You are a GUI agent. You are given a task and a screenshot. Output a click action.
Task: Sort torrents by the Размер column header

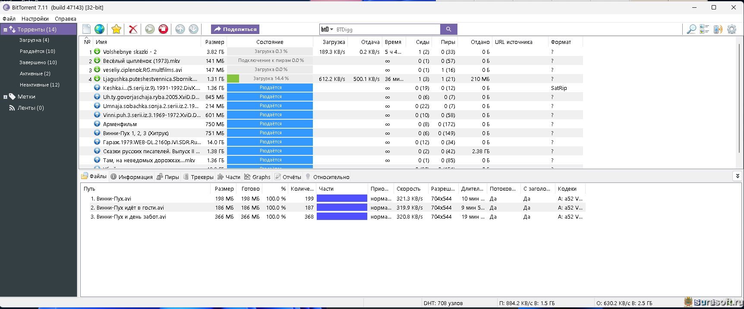214,42
